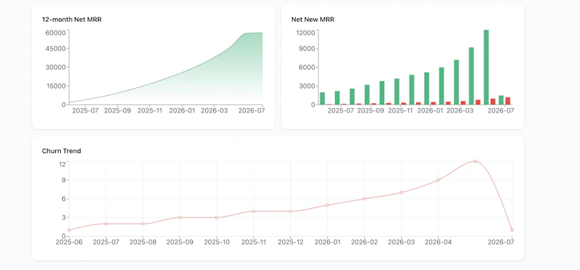Click Churn Trend data point above 2026-01

coord(328,205)
